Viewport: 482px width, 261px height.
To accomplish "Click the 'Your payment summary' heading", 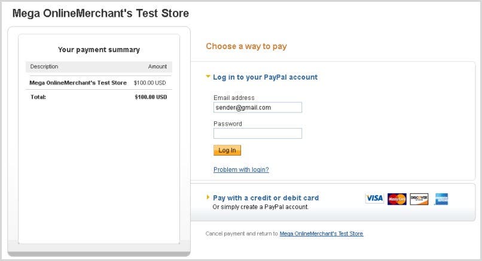I will coord(99,50).
